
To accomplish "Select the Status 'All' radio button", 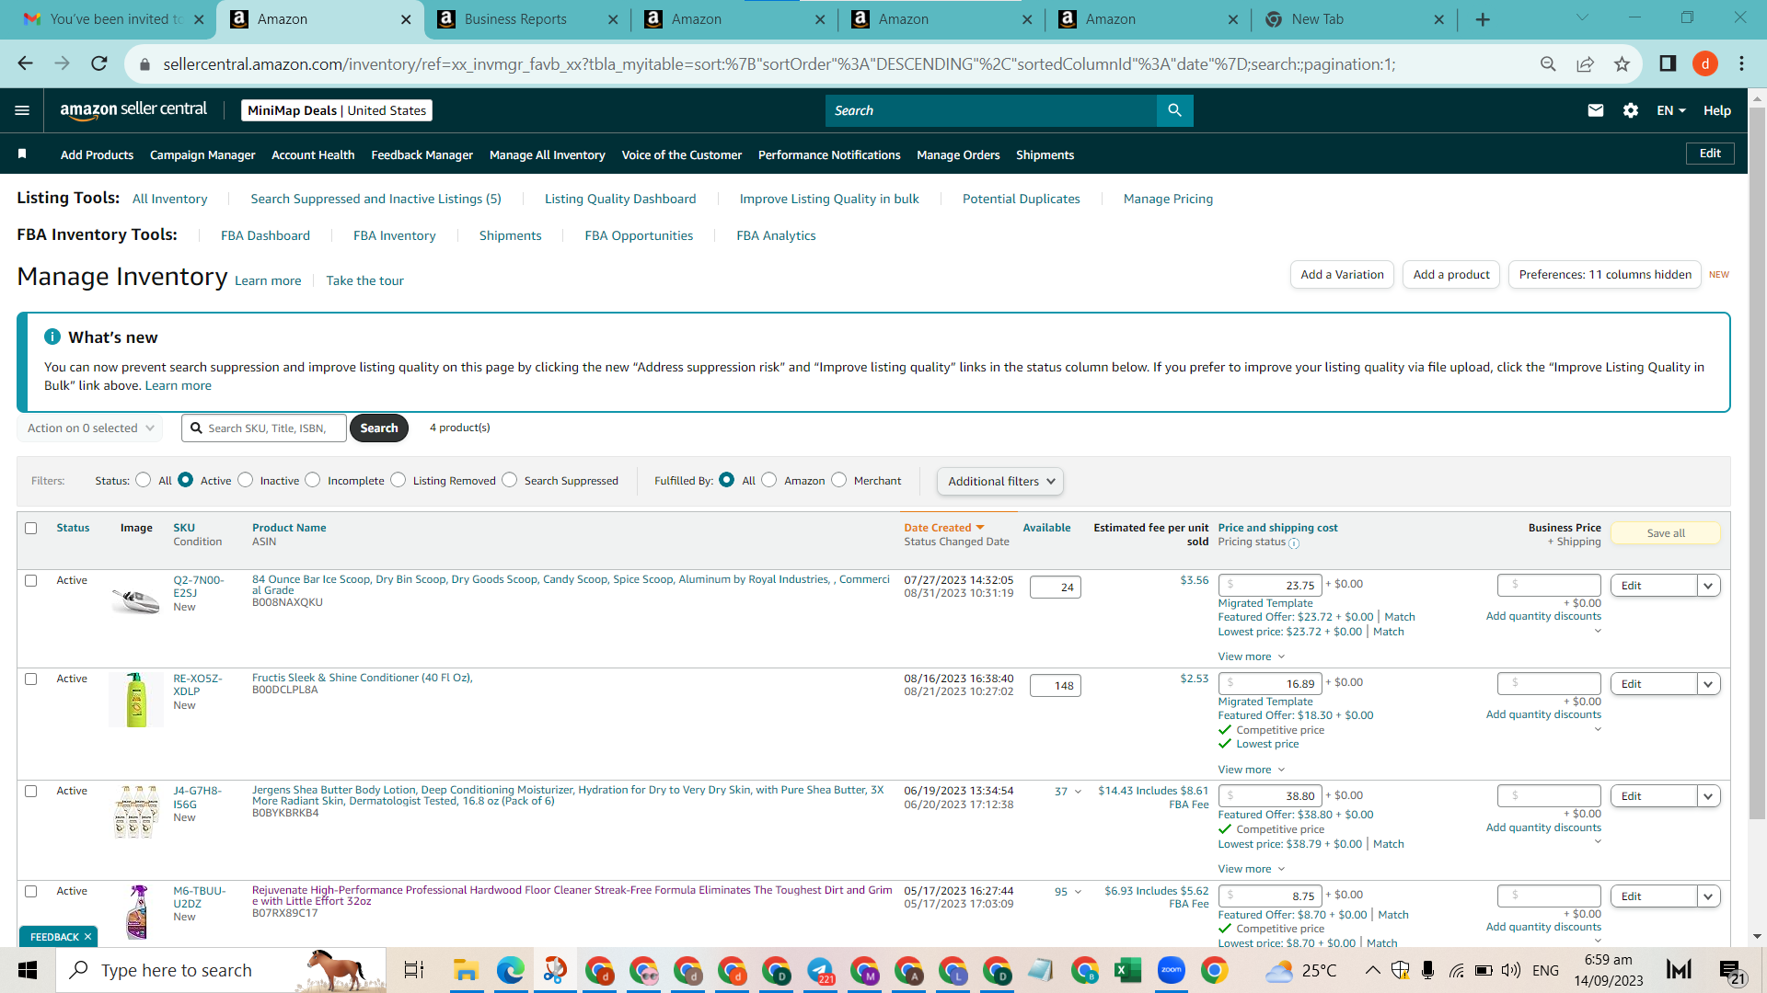I will 143,480.
